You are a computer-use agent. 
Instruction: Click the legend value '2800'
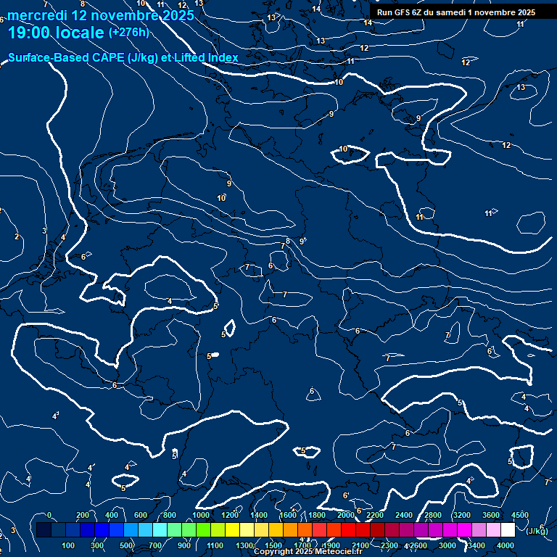click(x=433, y=515)
